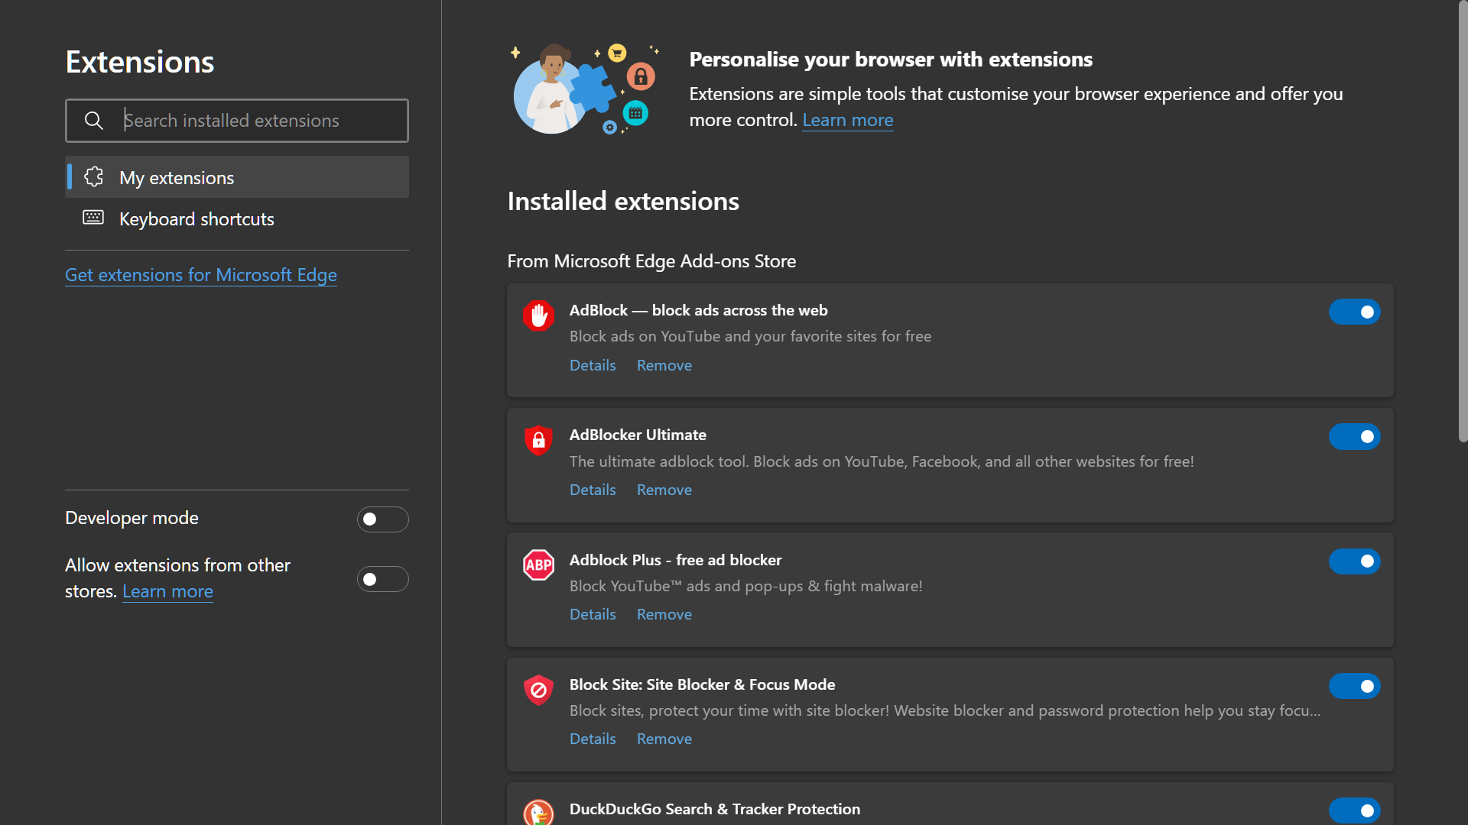
Task: Click the Adblock Plus ABP icon
Action: point(538,565)
